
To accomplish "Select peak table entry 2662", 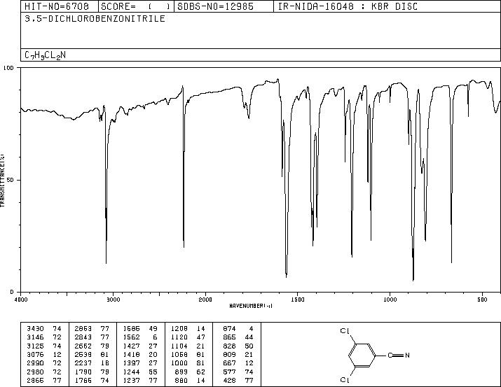I will click(92, 346).
